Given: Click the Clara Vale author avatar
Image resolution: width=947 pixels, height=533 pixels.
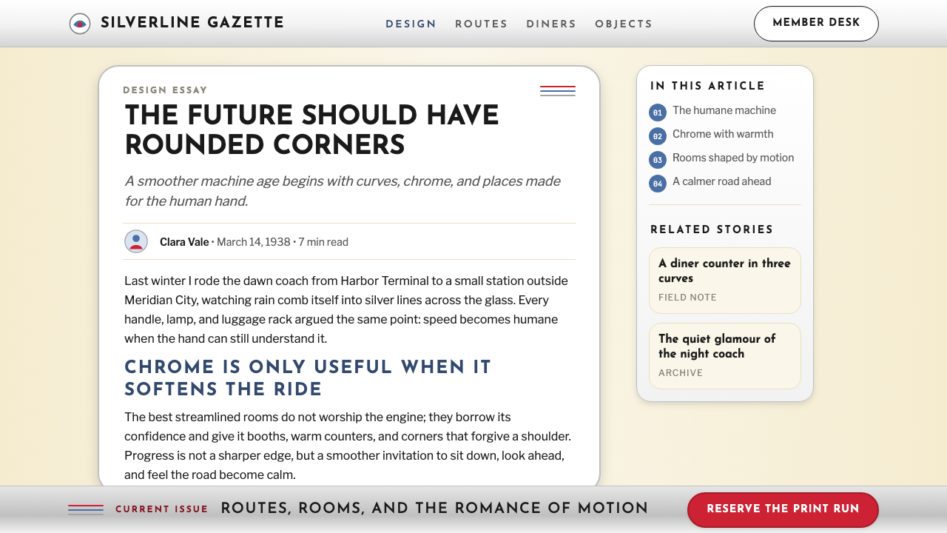Looking at the screenshot, I should [136, 241].
